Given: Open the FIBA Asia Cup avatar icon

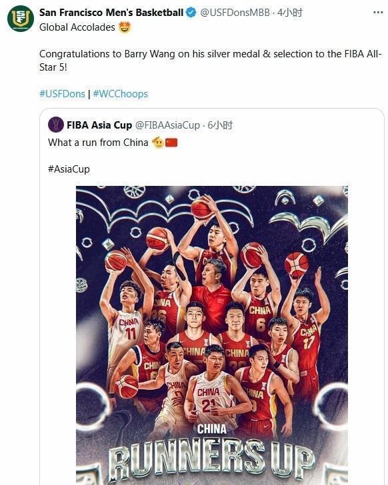Looking at the screenshot, I should pyautogui.click(x=56, y=125).
